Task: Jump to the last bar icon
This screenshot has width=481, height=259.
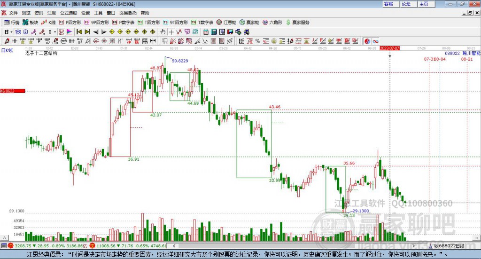Action: 87,32
